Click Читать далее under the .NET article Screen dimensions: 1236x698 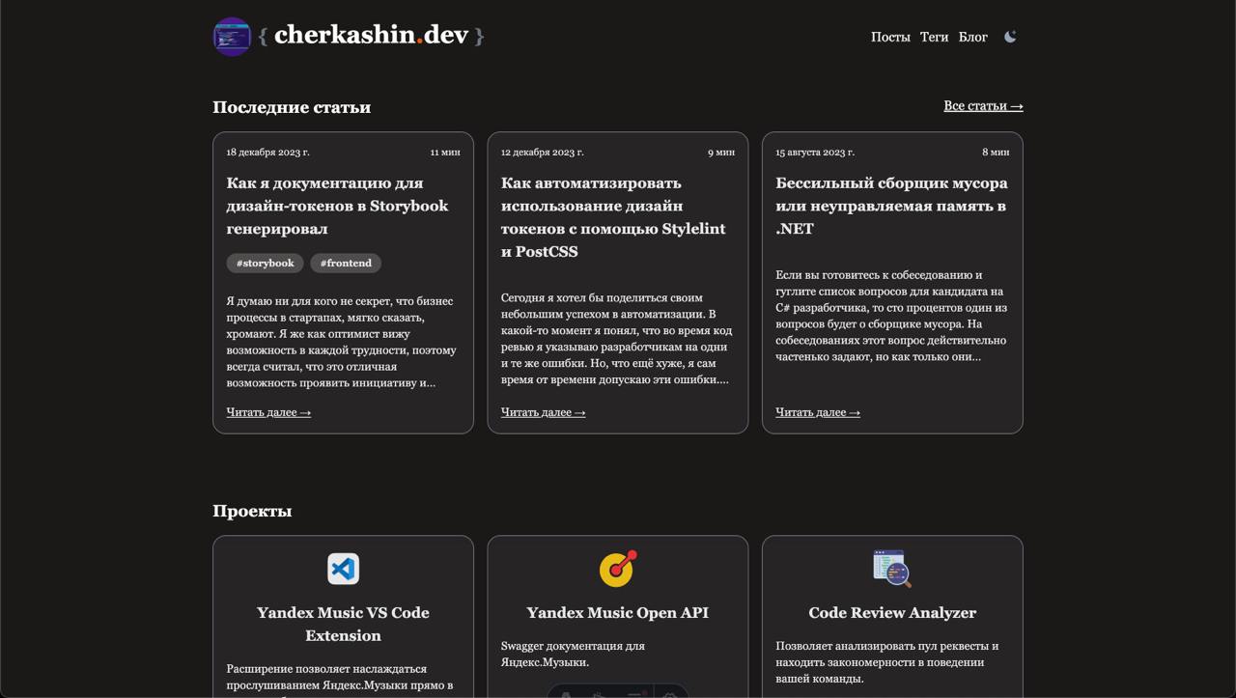click(x=818, y=412)
